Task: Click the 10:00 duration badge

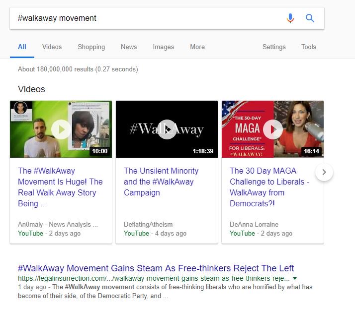Action: 99,151
